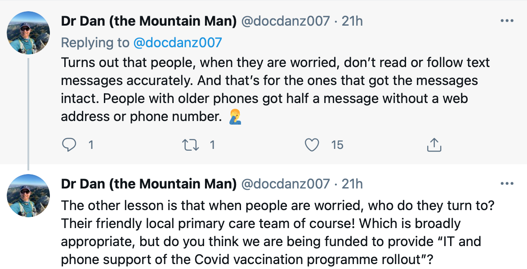Like the tweet with the heart icon
527x269 pixels.
tap(312, 144)
